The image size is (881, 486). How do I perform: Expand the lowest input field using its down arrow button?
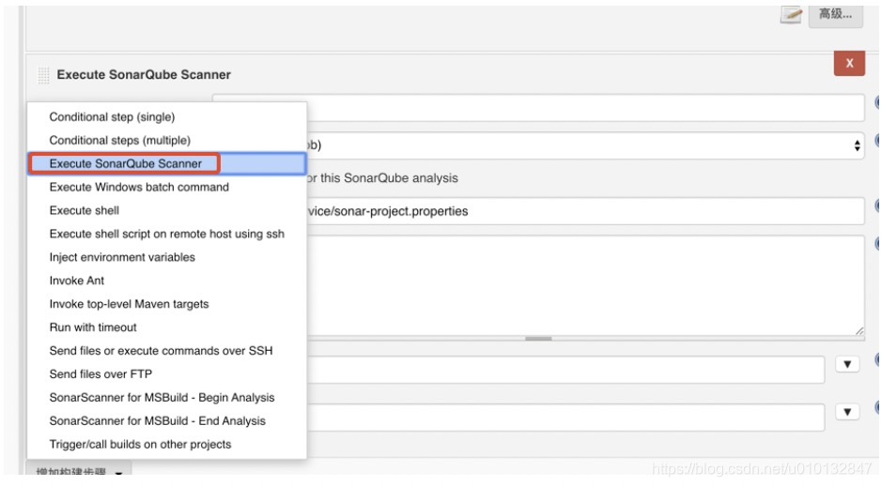point(847,412)
